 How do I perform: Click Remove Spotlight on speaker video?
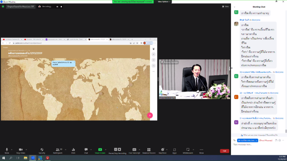[170, 62]
